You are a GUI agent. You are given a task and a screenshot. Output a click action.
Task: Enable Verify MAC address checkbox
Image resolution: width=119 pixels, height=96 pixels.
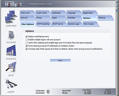(x=26, y=43)
